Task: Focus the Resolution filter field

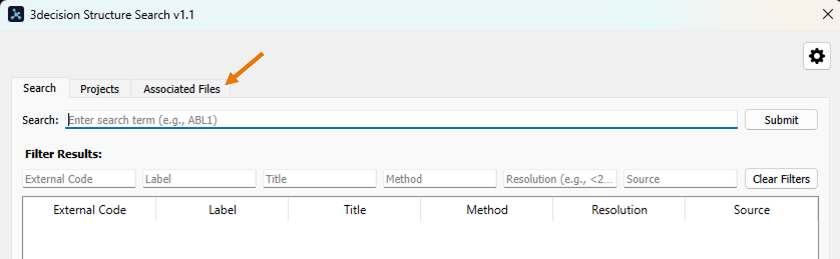Action: 560,179
